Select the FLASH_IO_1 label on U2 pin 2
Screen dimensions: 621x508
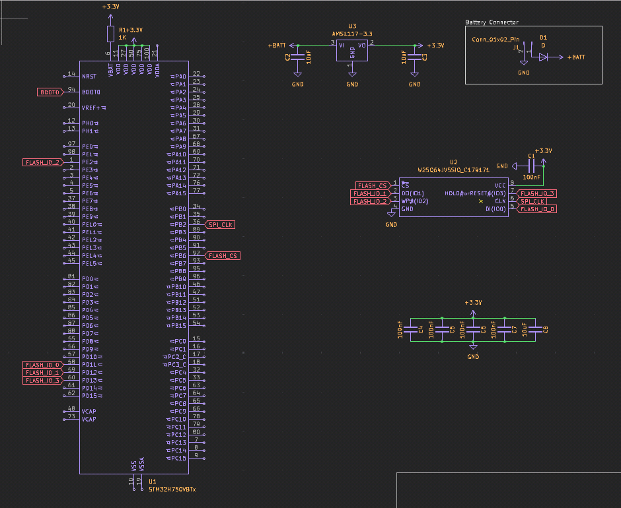coord(370,193)
